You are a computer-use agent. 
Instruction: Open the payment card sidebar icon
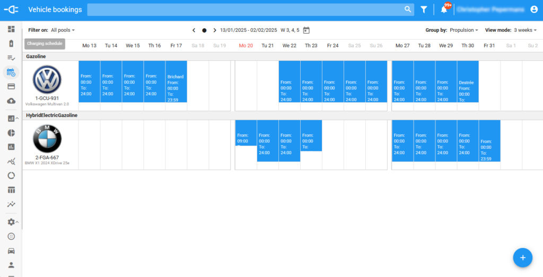(x=11, y=86)
